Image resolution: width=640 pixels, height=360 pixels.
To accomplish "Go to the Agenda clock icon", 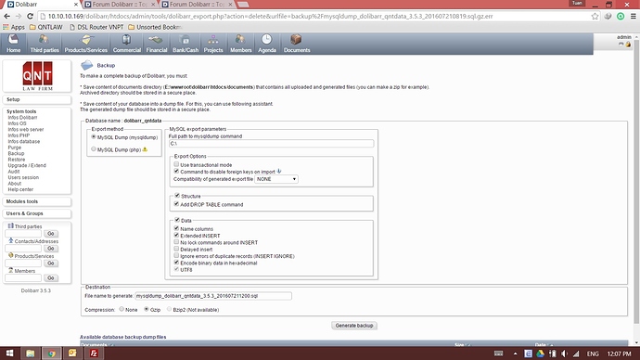I will point(266,40).
